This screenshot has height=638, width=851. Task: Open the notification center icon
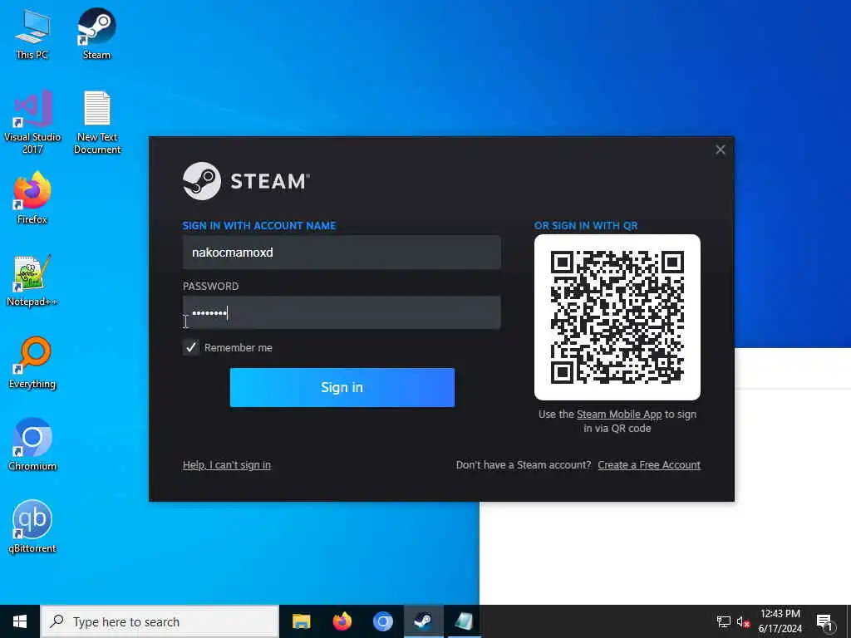824,621
